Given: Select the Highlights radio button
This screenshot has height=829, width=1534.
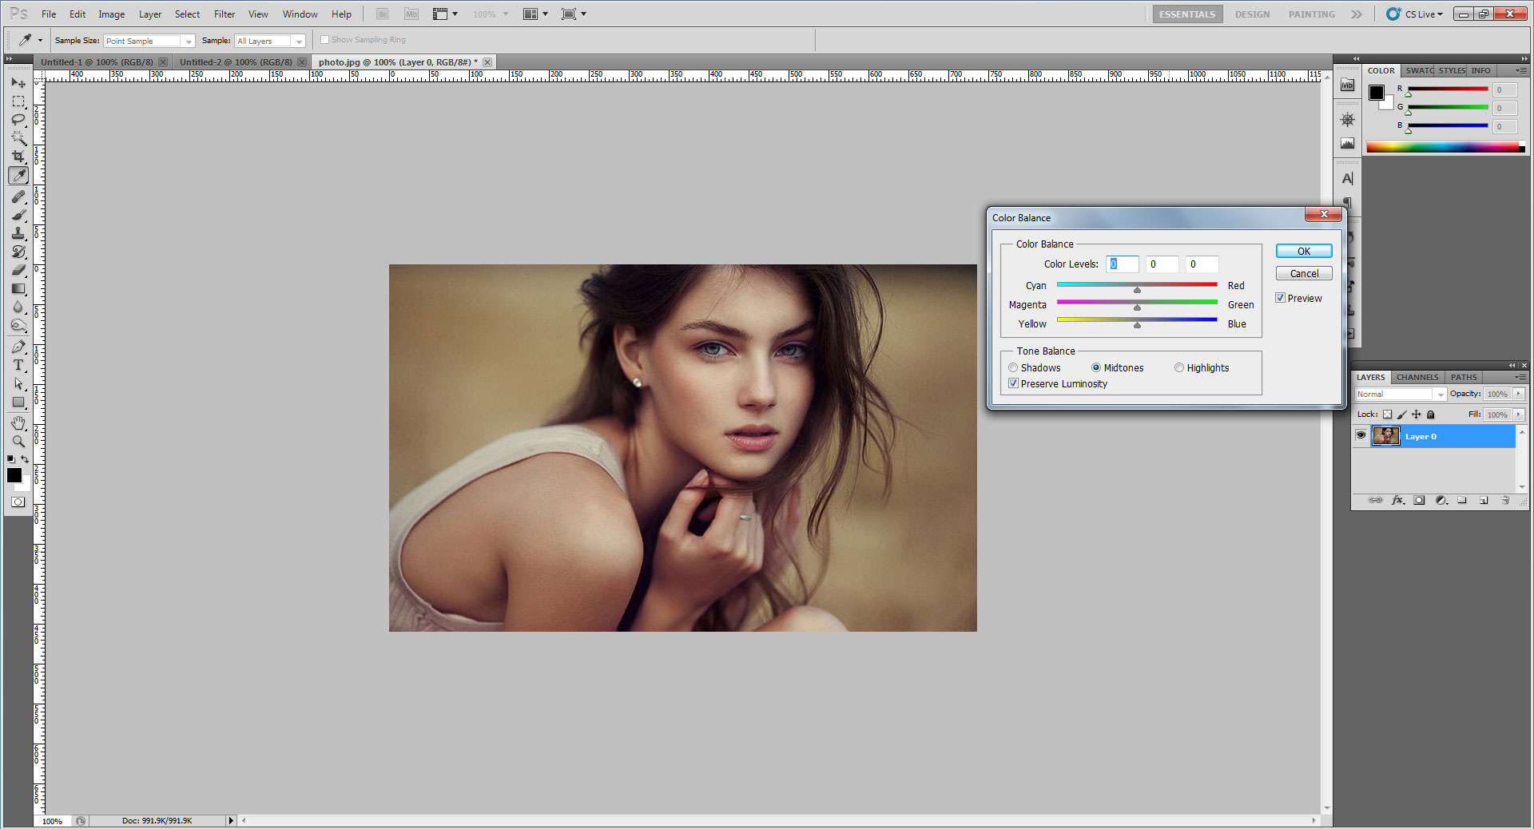Looking at the screenshot, I should (x=1179, y=368).
